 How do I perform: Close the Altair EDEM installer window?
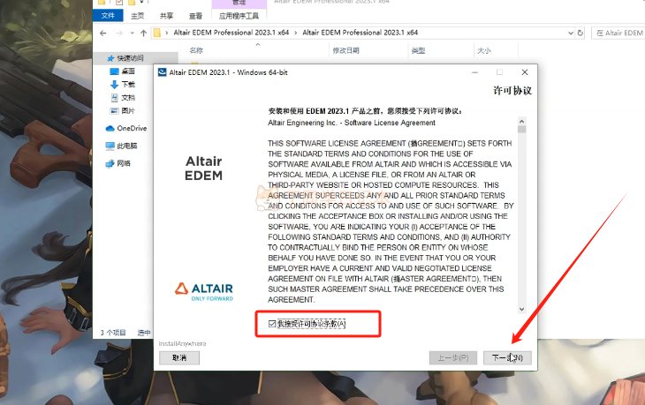[x=525, y=72]
